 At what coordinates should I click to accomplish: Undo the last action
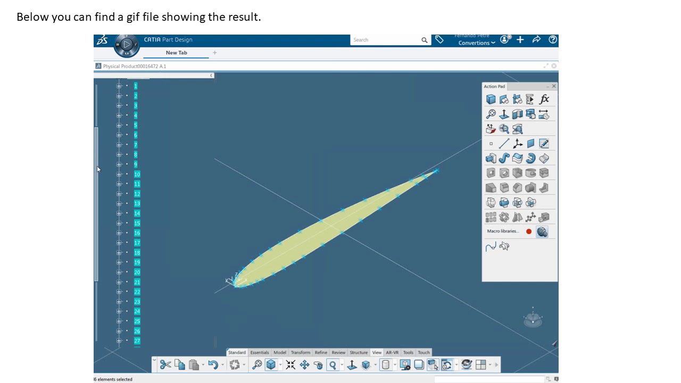click(x=212, y=364)
